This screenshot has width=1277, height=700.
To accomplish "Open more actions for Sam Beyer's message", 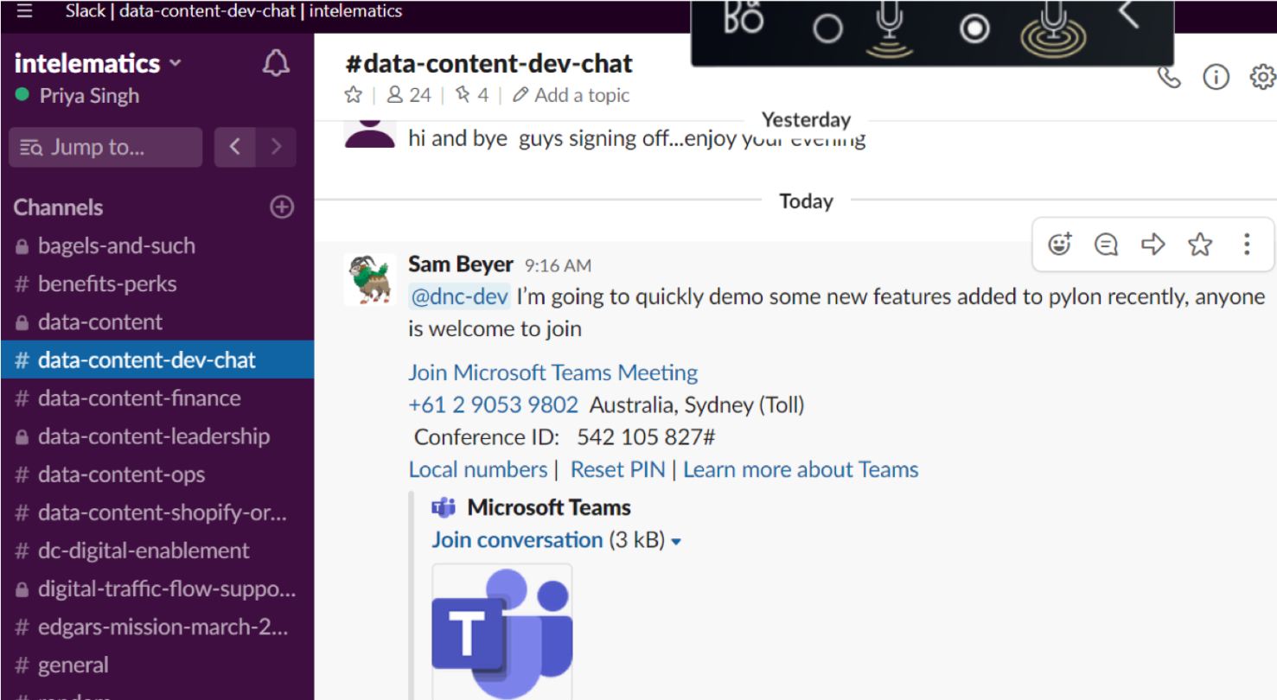I will [1247, 245].
